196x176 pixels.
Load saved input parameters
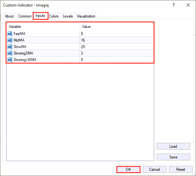point(173,146)
